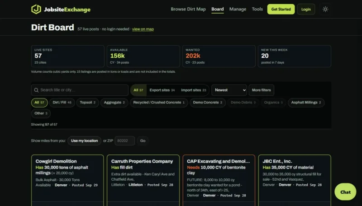Click the JobsiteExchange brand name text
Image resolution: width=362 pixels, height=206 pixels.
click(67, 9)
